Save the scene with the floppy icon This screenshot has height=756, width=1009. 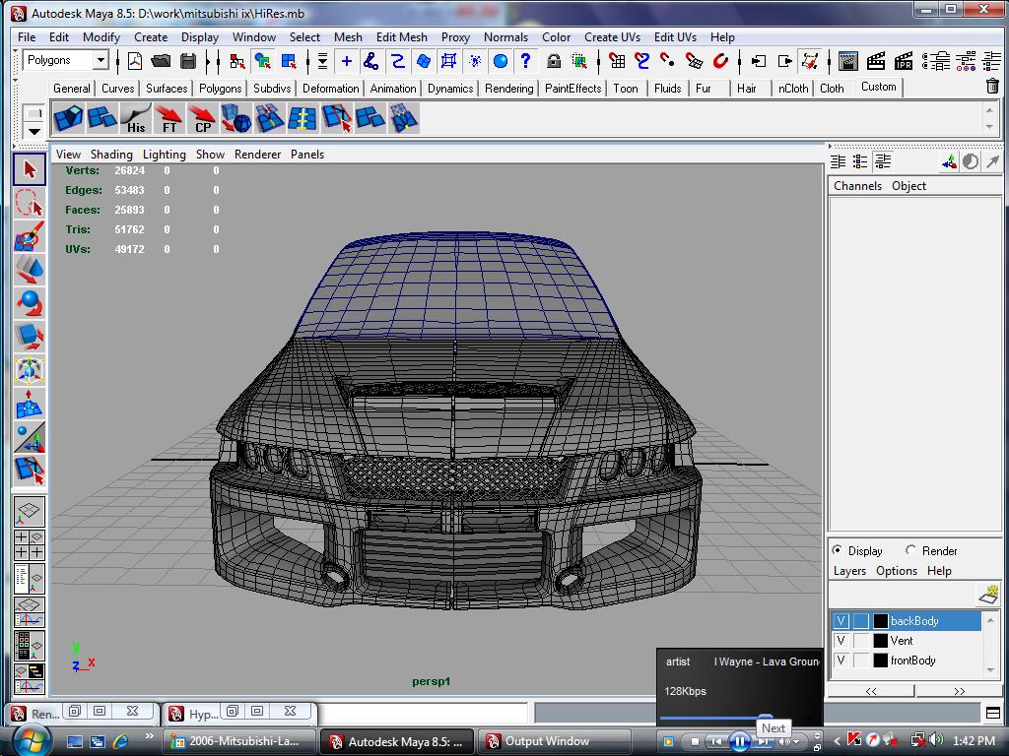(188, 61)
